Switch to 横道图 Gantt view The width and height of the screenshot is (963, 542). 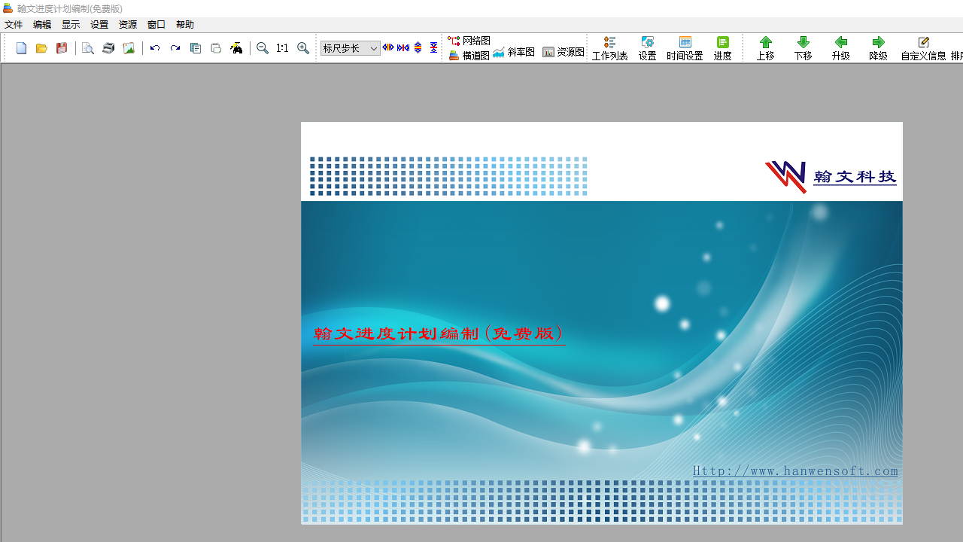click(469, 55)
